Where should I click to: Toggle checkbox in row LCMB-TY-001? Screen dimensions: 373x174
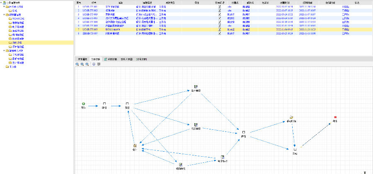220,7
